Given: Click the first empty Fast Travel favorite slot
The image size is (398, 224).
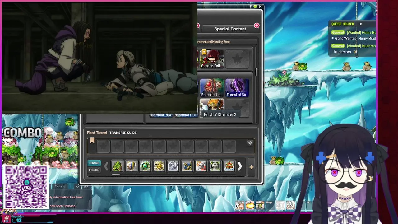Looking at the screenshot, I should tap(103, 146).
